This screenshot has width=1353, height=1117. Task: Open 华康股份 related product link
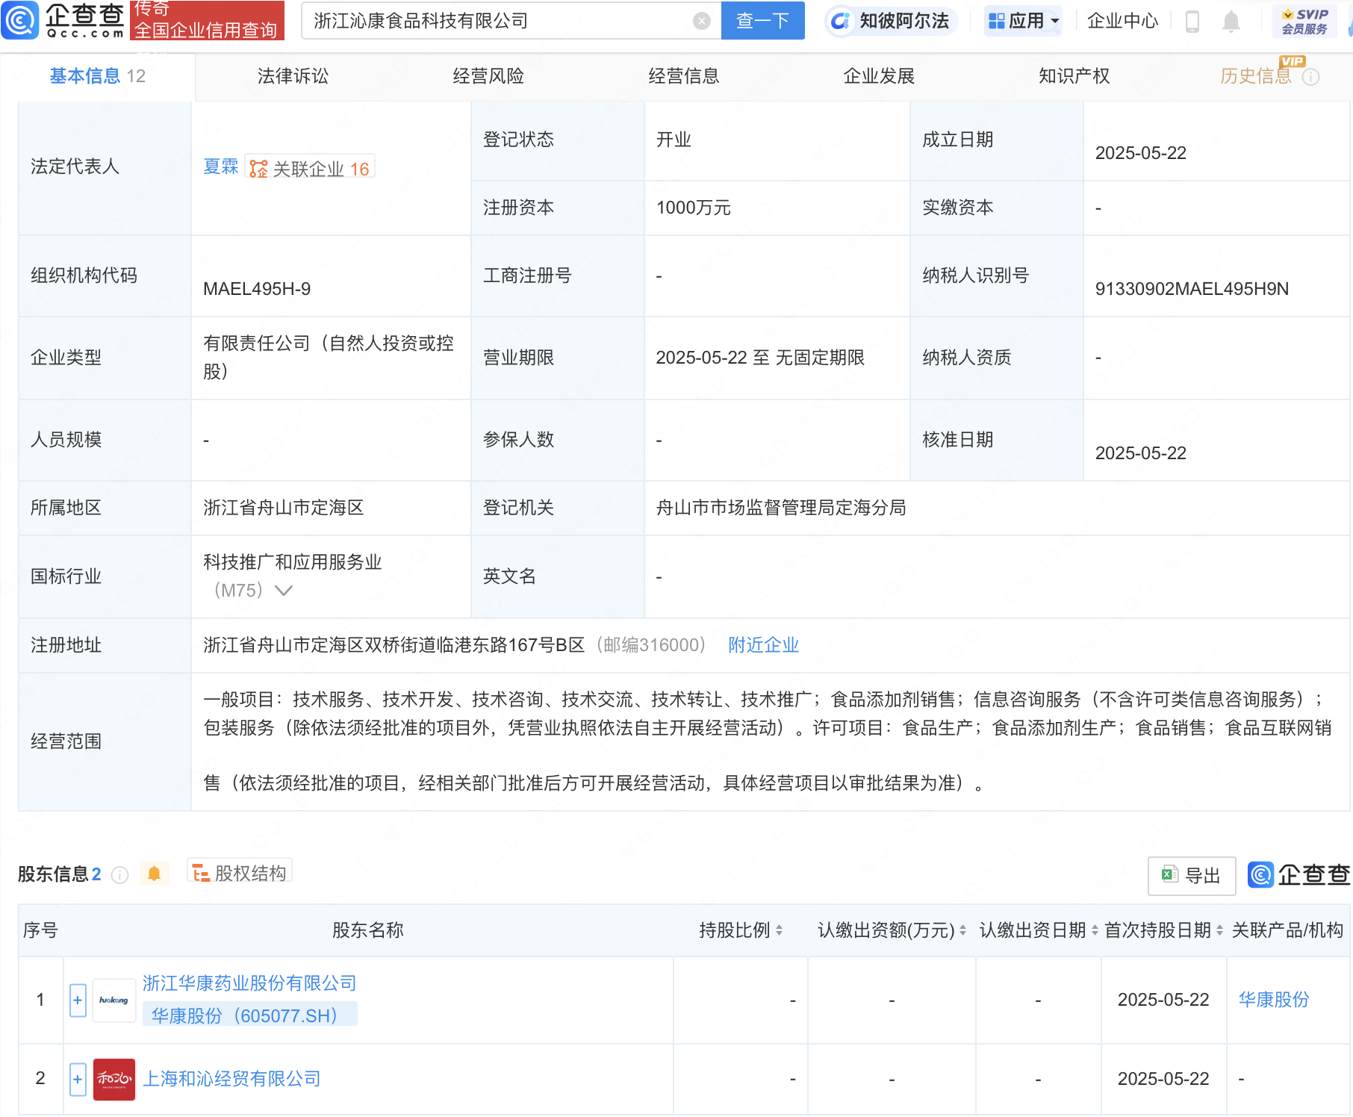coord(1274,1000)
